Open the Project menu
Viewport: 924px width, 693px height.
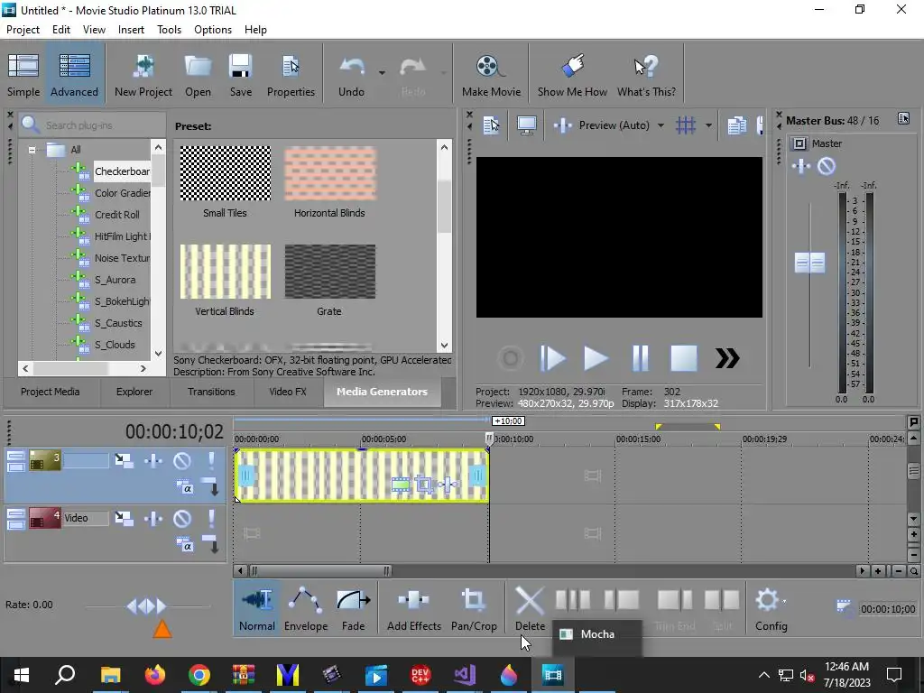[x=23, y=30]
